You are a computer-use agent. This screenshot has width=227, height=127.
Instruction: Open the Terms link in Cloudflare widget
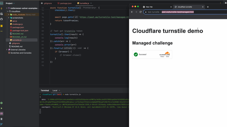click(x=167, y=57)
